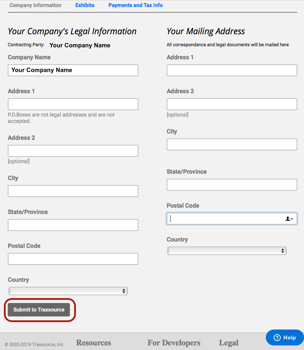Click the legal Postal Code field
The width and height of the screenshot is (304, 350).
tap(73, 259)
